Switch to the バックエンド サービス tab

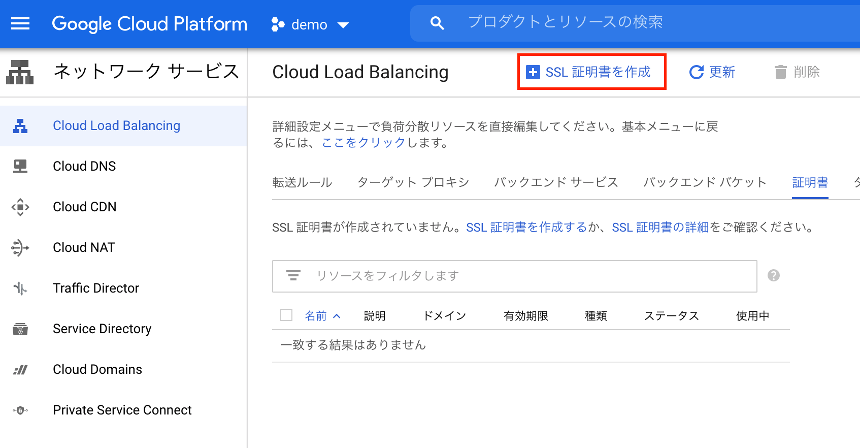click(556, 182)
